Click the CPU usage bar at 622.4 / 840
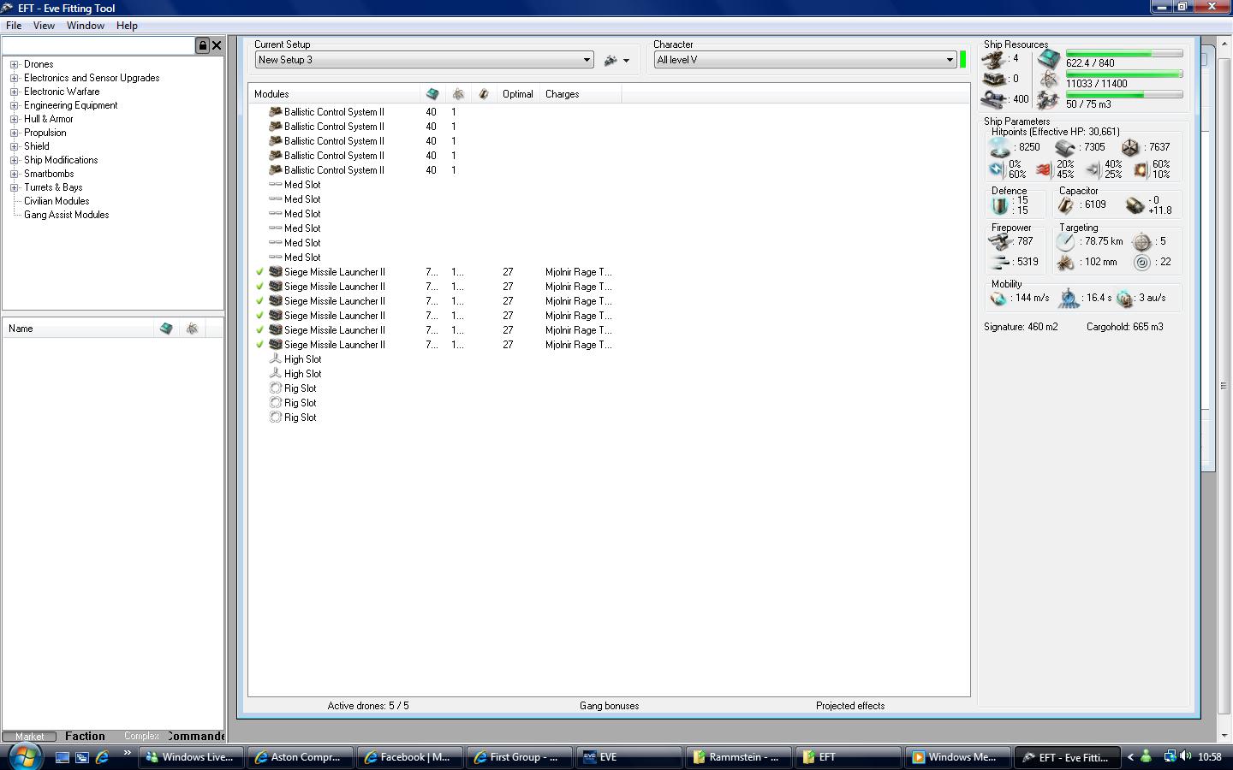 (1124, 54)
